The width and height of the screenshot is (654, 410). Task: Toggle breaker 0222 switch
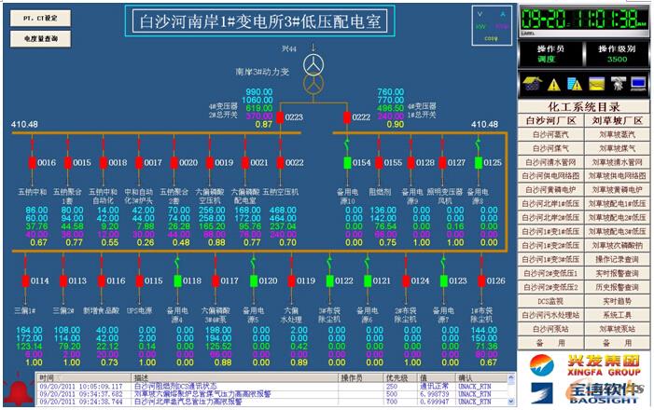pyautogui.click(x=345, y=117)
